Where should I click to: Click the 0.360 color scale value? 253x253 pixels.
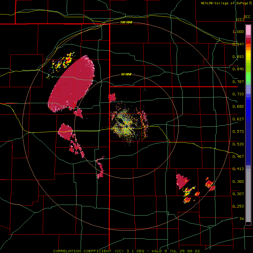click(238, 182)
